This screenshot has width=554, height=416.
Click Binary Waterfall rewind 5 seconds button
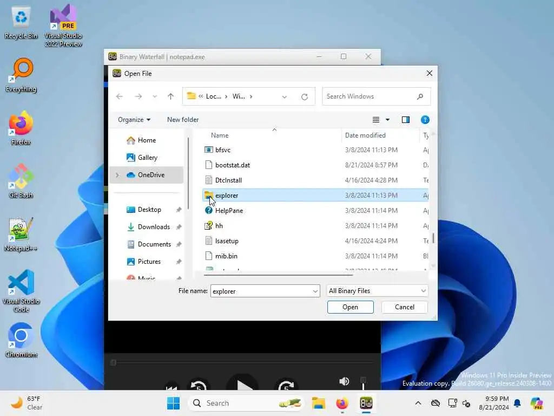click(199, 385)
